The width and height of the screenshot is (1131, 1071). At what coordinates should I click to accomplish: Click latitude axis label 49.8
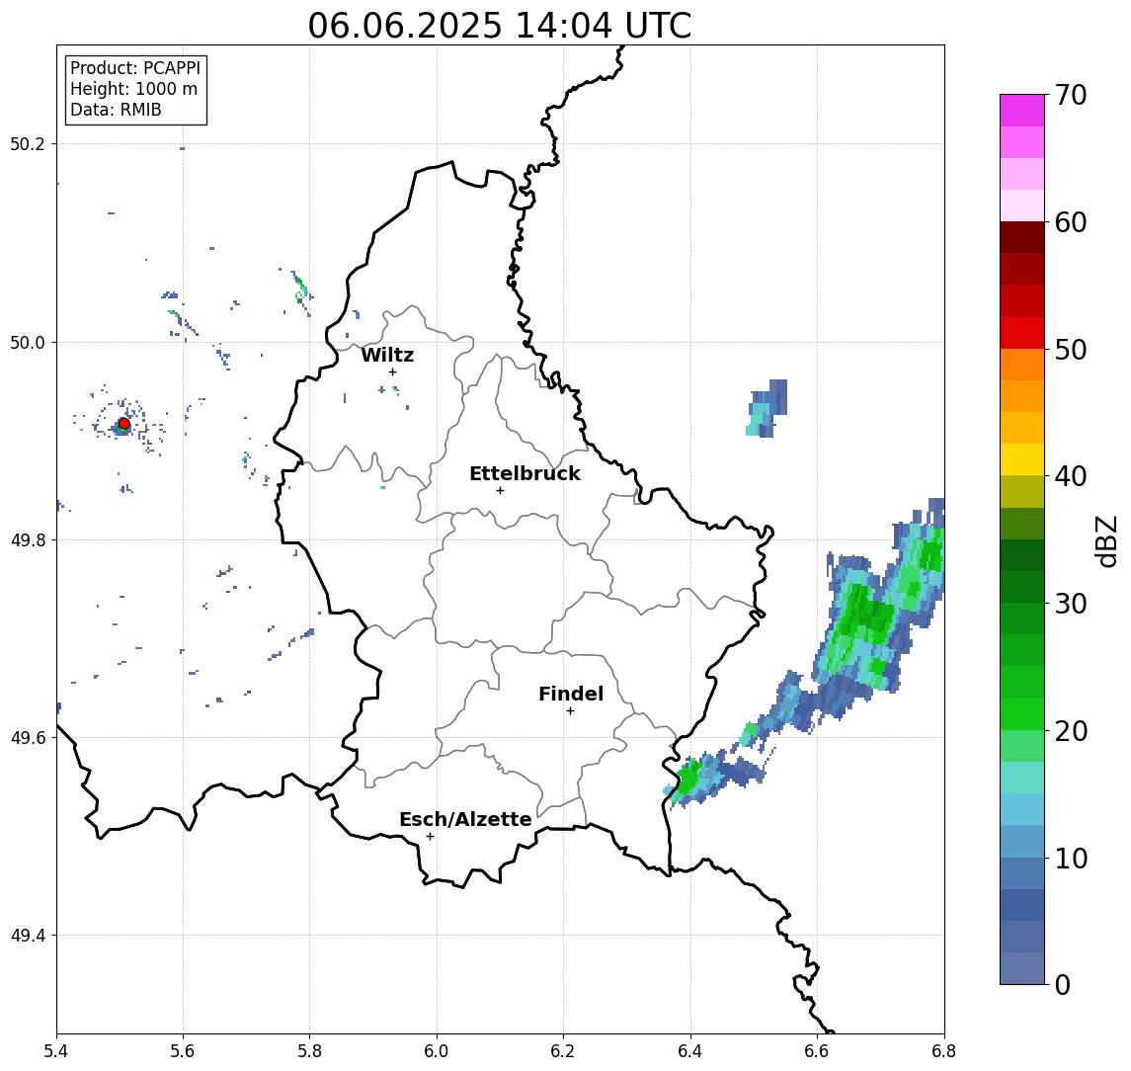click(x=28, y=540)
